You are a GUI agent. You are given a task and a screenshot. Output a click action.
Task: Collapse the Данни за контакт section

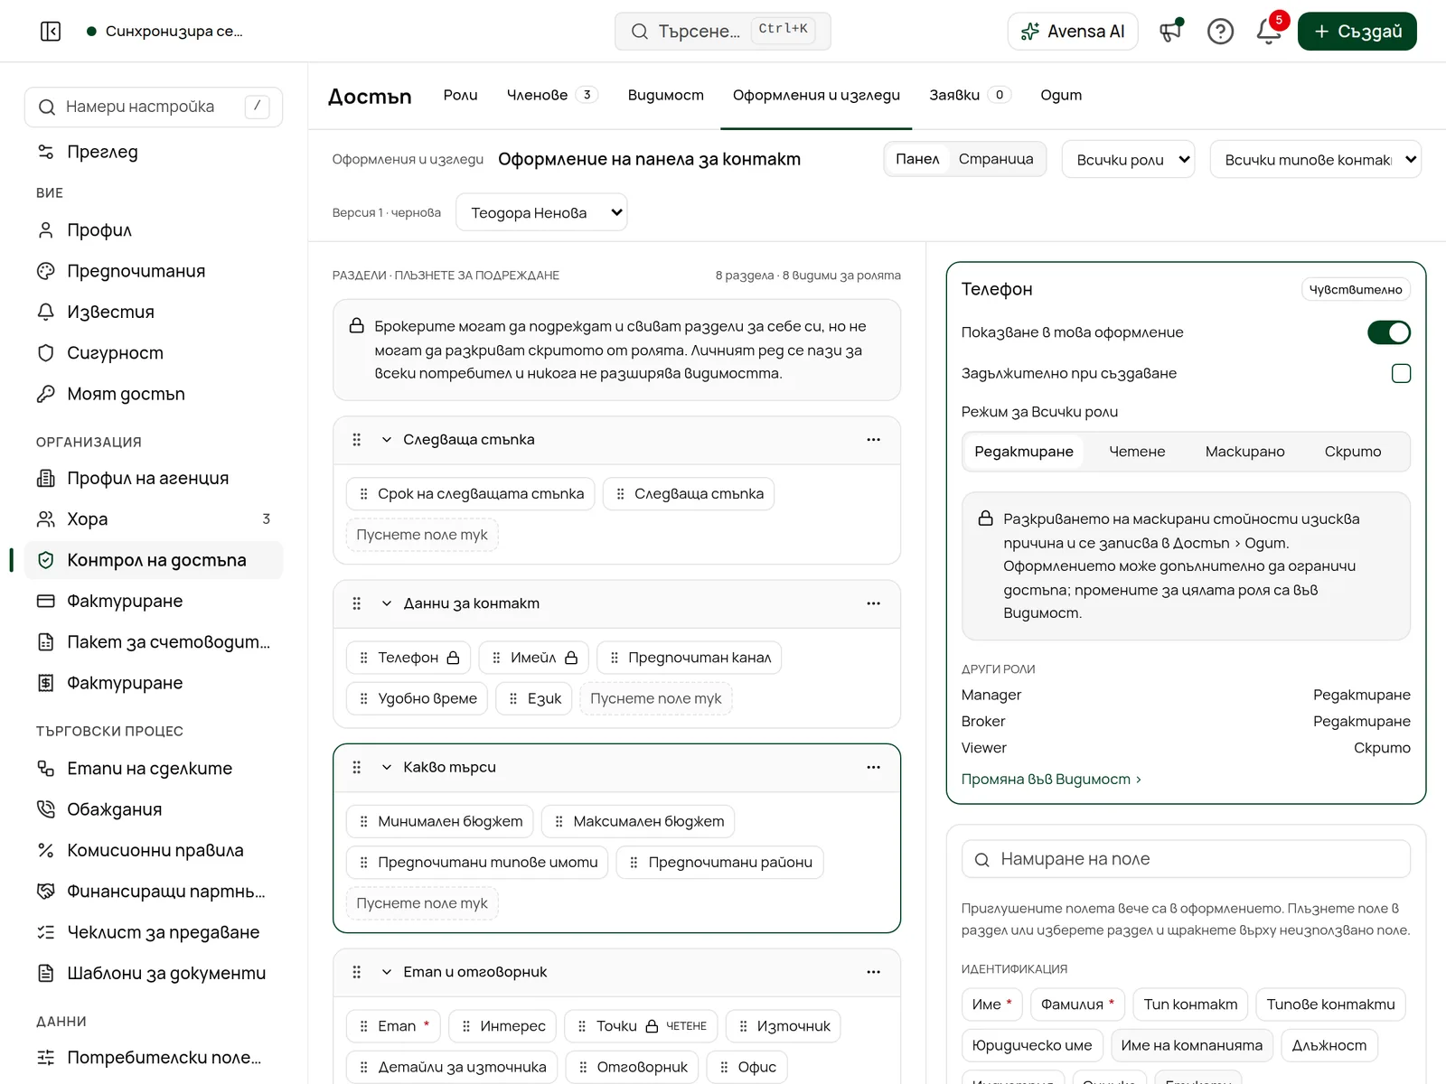coord(387,603)
